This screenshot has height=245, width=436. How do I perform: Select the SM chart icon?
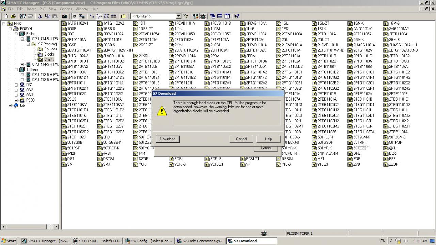[64, 164]
